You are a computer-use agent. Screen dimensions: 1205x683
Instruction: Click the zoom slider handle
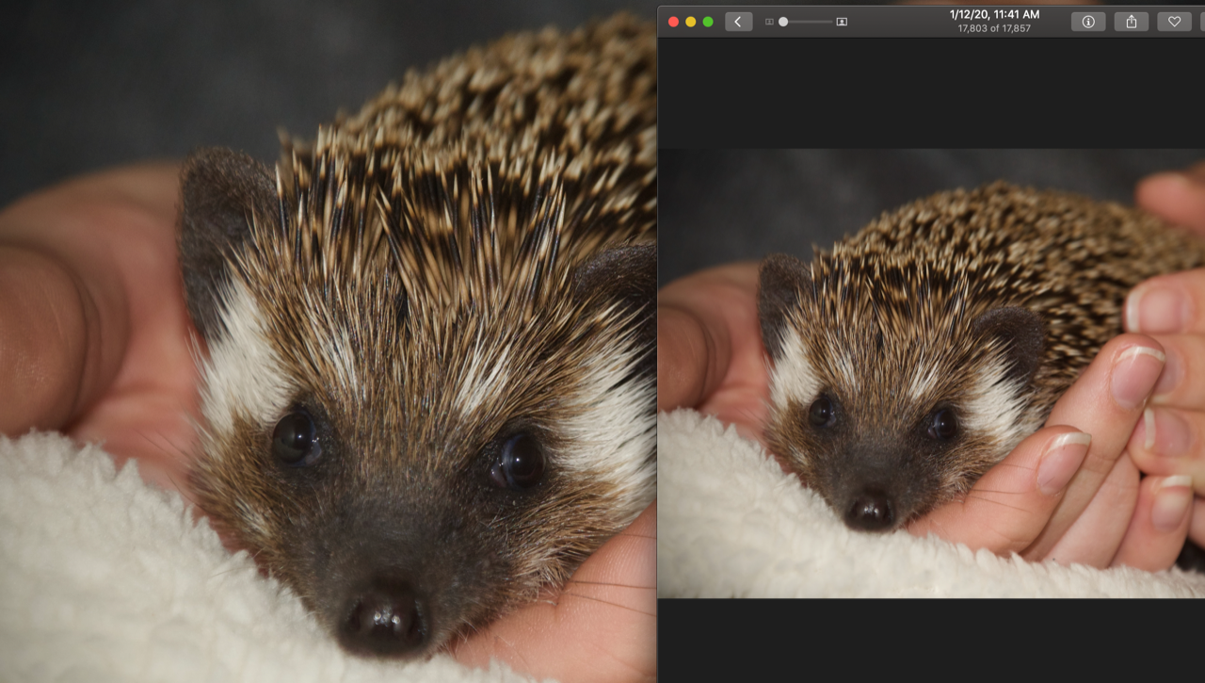click(783, 22)
